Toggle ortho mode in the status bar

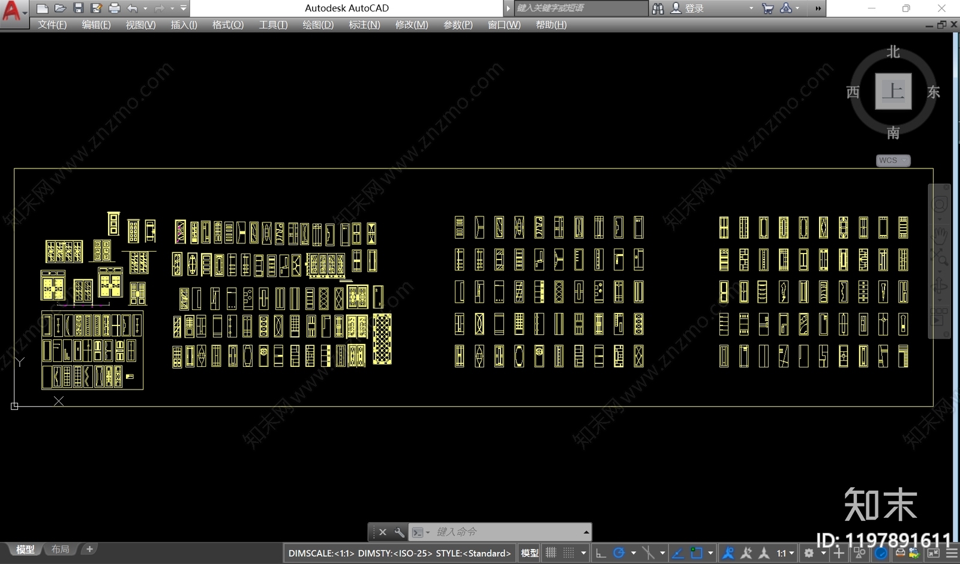601,553
